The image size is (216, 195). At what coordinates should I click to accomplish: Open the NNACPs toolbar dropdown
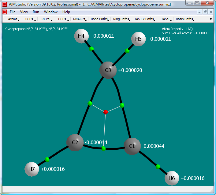[x=80, y=19]
